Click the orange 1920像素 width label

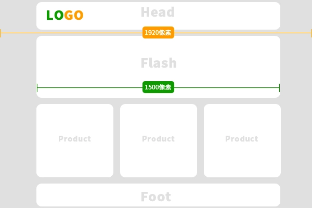coord(158,33)
